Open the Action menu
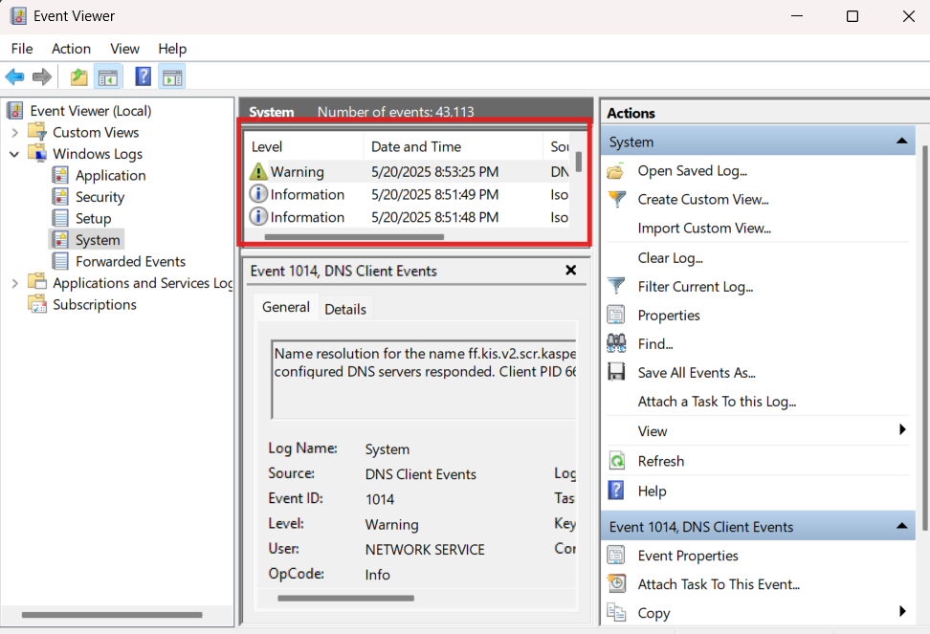930x634 pixels. (x=71, y=49)
